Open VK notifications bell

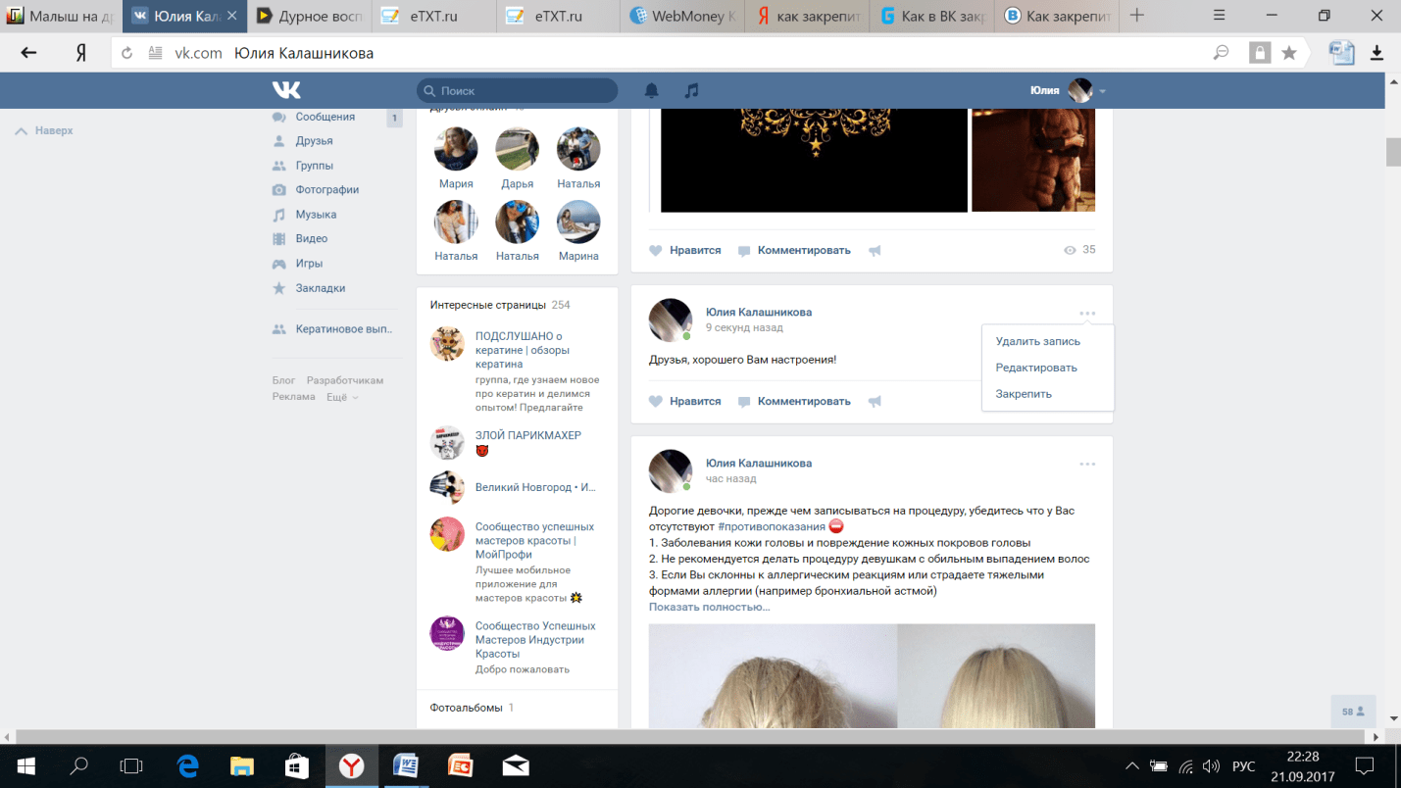point(652,90)
